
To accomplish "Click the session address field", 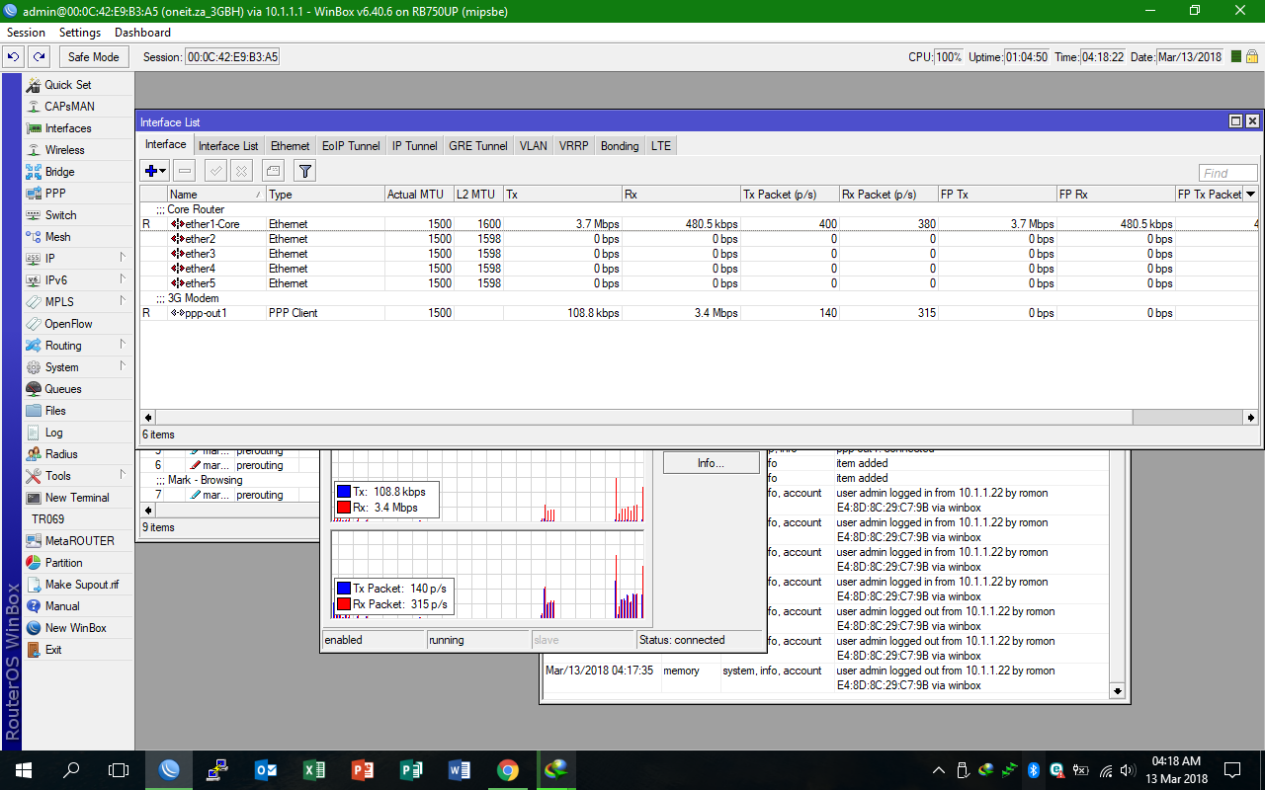I will click(232, 57).
